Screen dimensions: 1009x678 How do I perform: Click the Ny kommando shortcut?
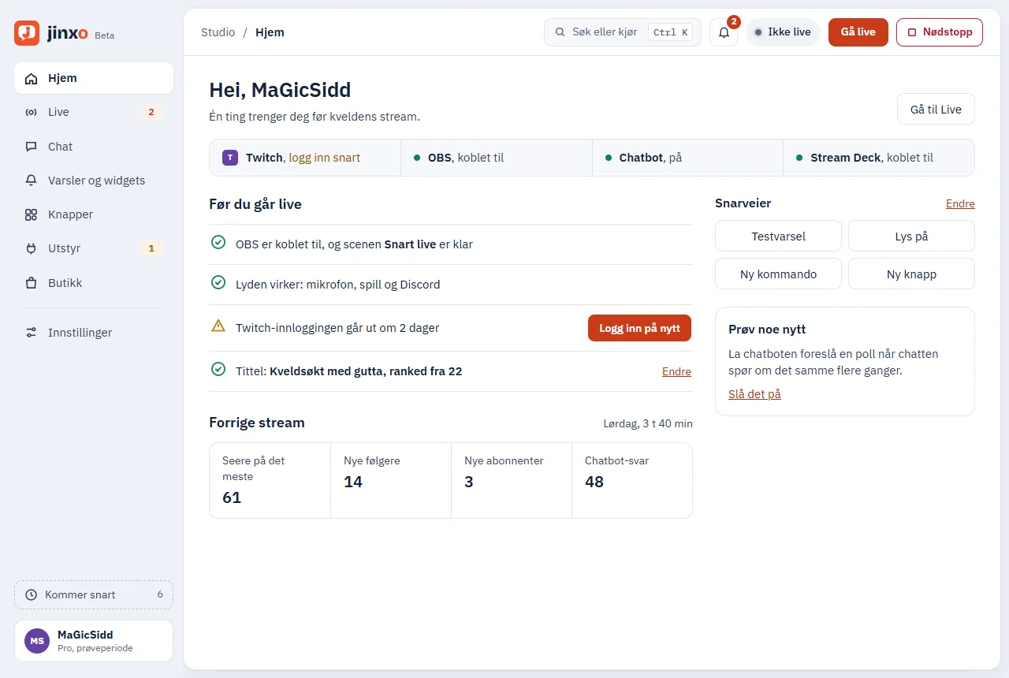778,274
